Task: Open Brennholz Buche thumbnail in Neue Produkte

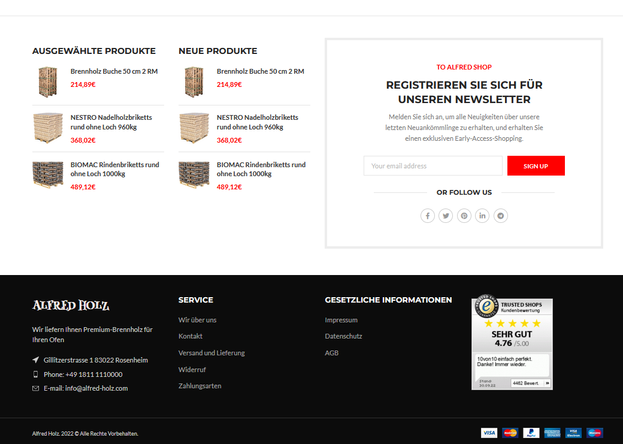Action: [194, 82]
